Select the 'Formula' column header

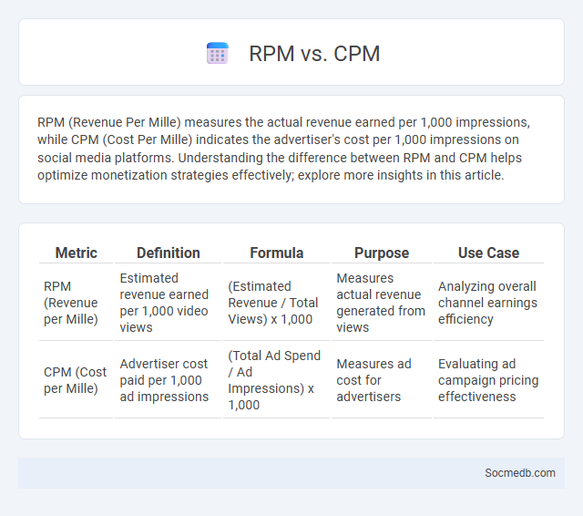[277, 253]
